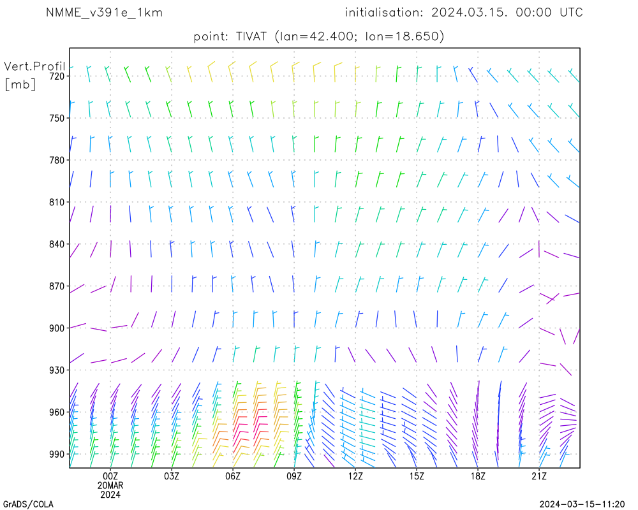This screenshot has height=510, width=638.
Task: Click the 900 pressure level label
Action: click(57, 328)
